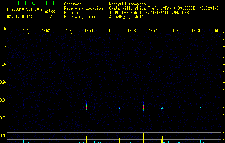Click the 1.0 kHz frequency tick label
The image size is (225, 143).
pos(3,64)
